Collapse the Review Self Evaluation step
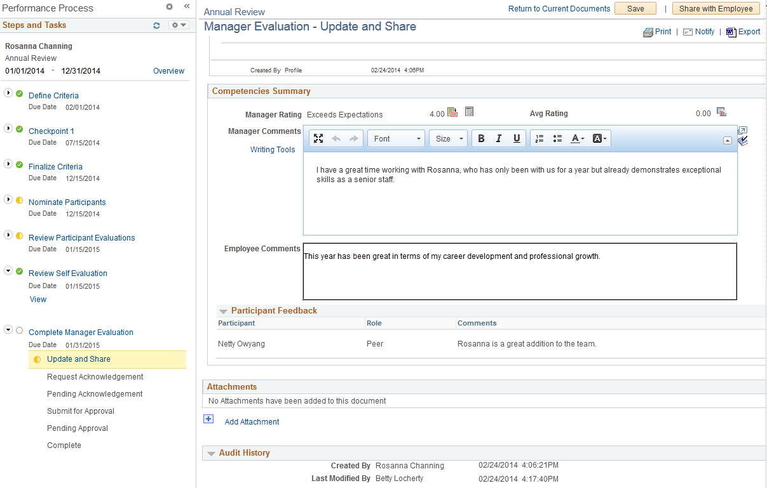 [x=8, y=271]
